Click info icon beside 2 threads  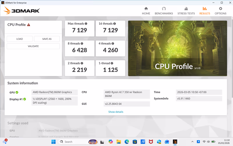[x=82, y=63]
